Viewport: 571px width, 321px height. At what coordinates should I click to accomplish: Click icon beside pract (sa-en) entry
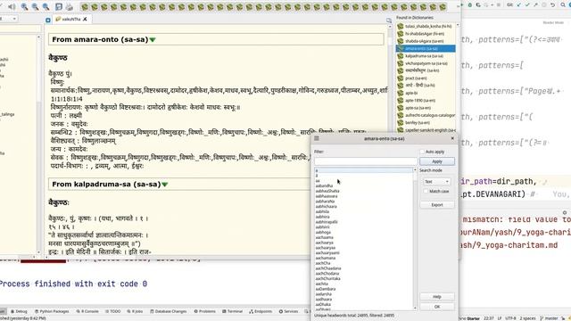401,78
